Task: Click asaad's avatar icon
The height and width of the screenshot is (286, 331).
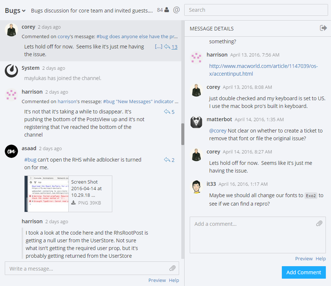Action: pyautogui.click(x=11, y=151)
